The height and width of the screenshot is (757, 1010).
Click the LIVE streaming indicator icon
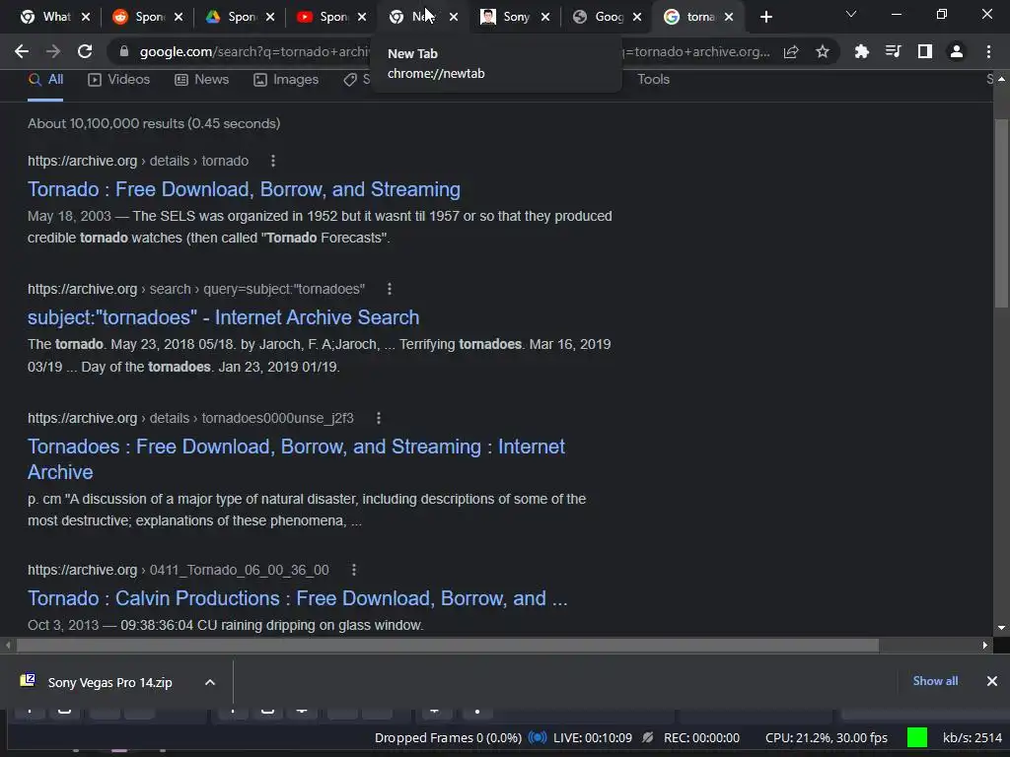538,737
